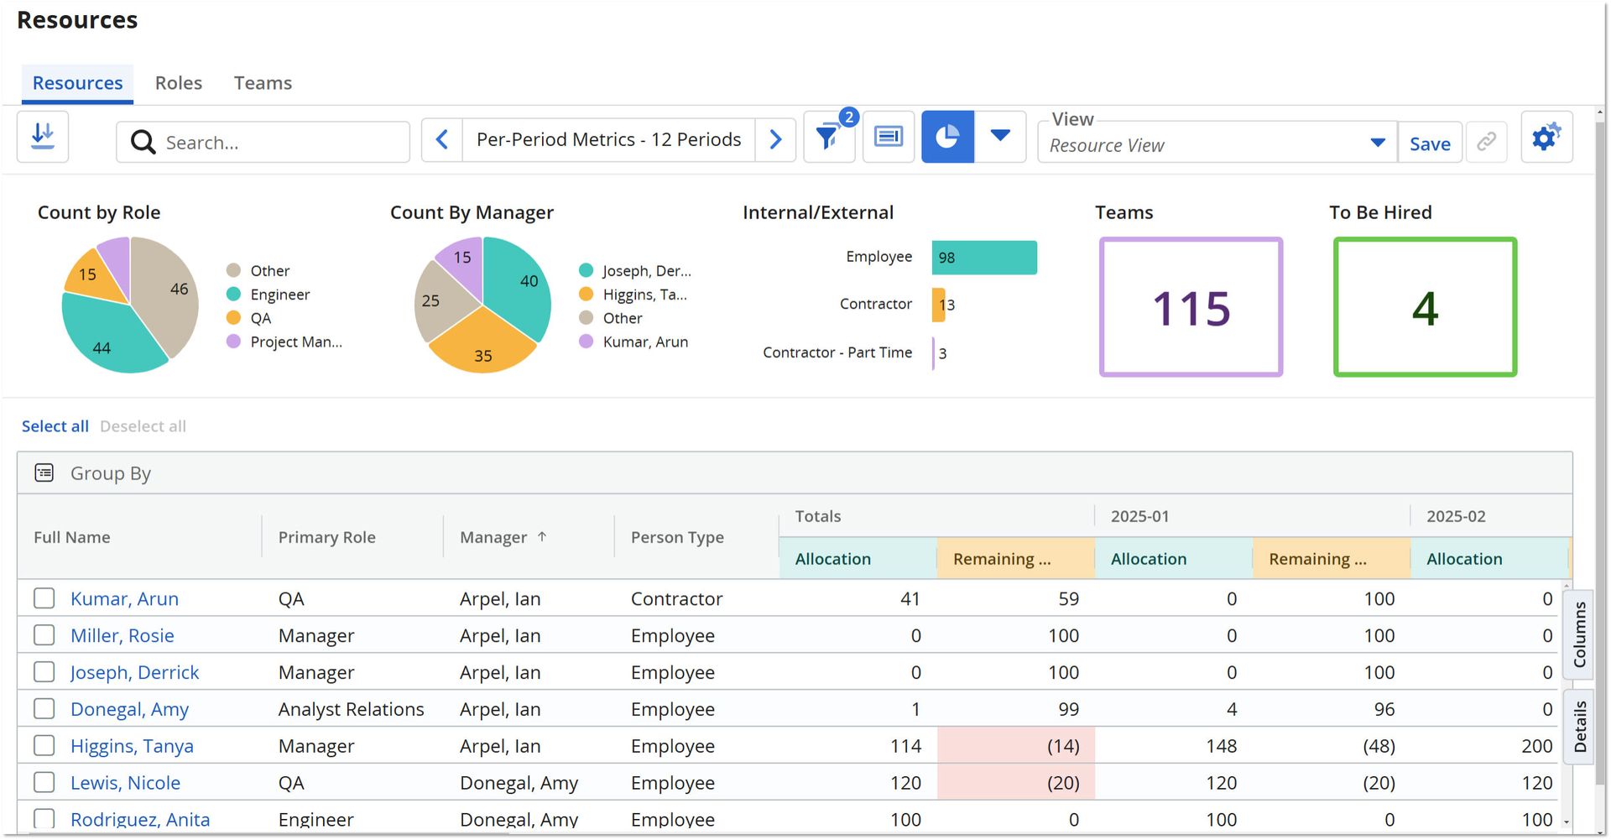Select the Lewis, Nicole row checkbox
This screenshot has height=840, width=1611.
44,783
